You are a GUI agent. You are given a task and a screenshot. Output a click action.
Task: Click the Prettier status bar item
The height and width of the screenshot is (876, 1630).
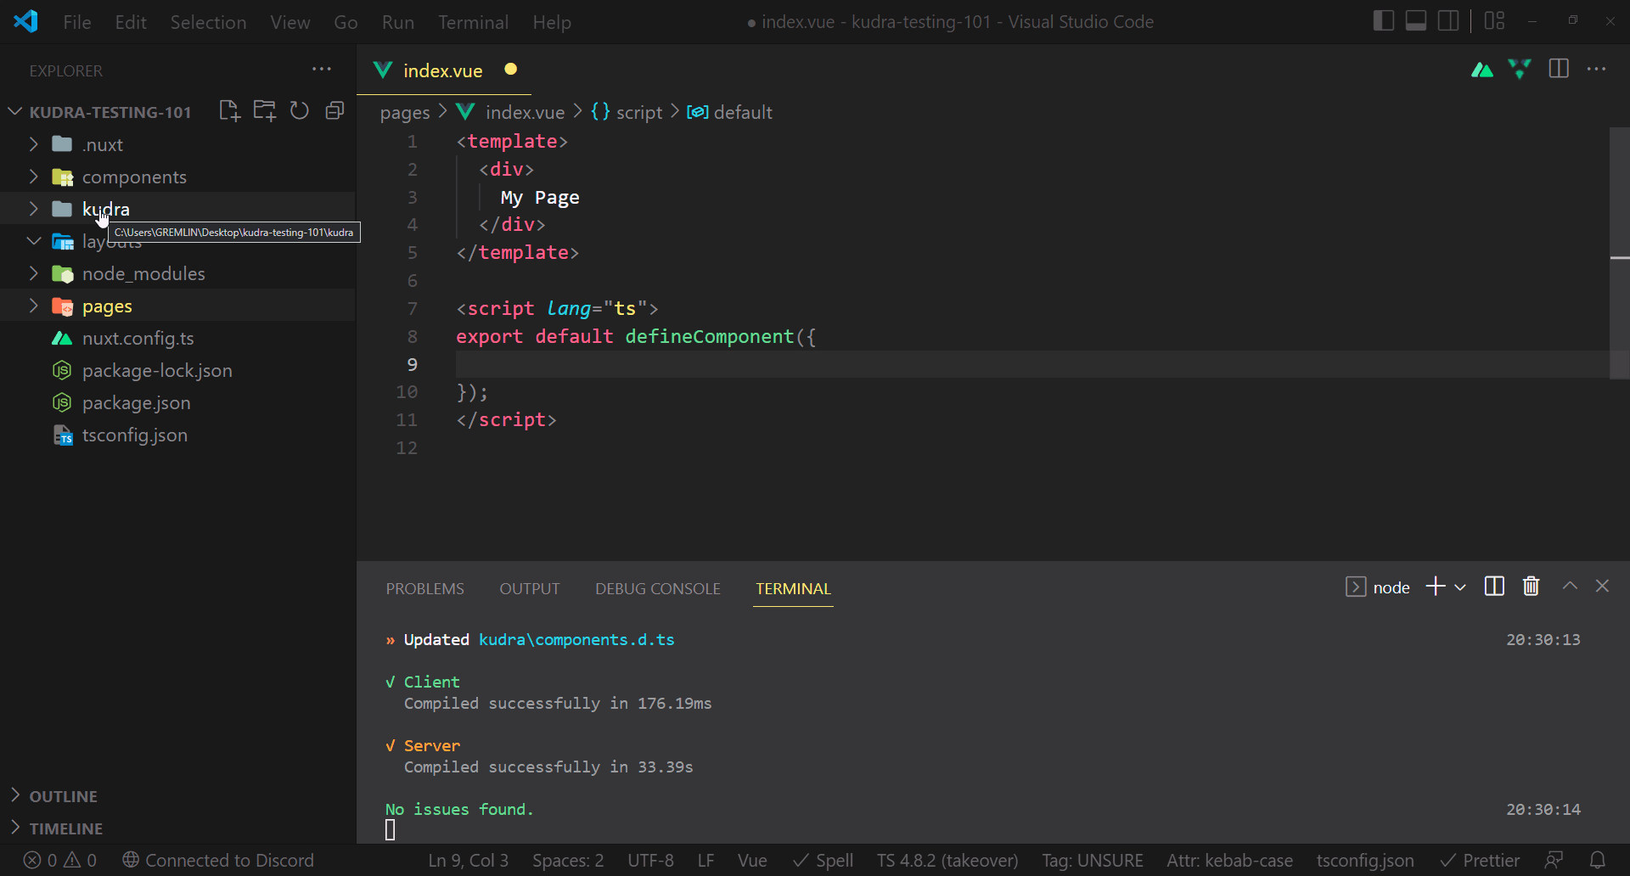[1480, 861]
